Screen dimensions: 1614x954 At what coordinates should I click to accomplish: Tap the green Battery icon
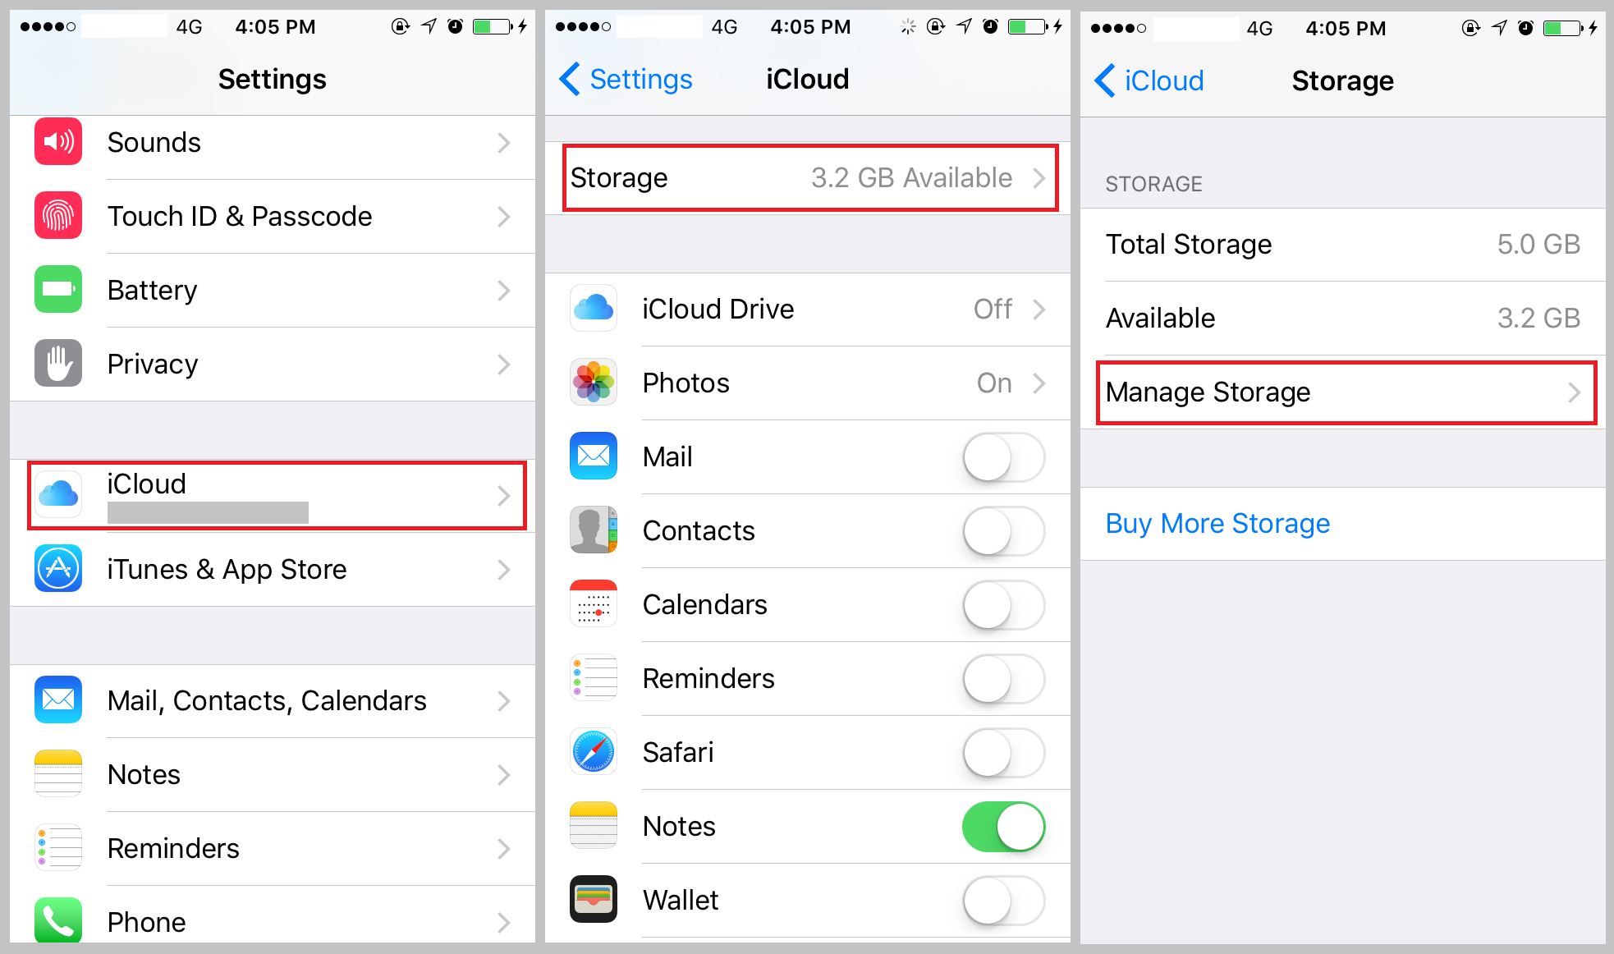click(x=58, y=290)
